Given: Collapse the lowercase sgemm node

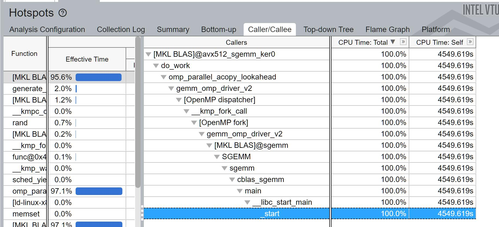Looking at the screenshot, I should coord(224,168).
